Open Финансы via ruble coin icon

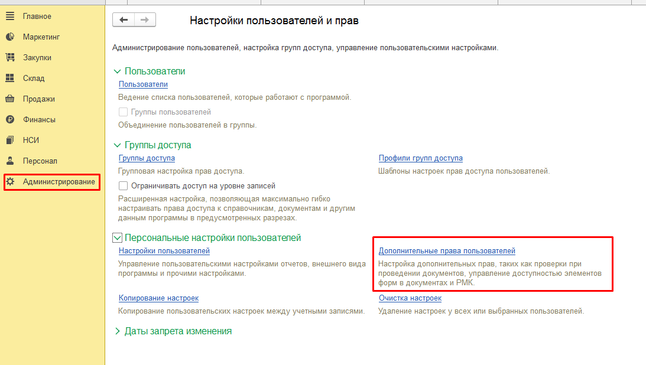9,119
